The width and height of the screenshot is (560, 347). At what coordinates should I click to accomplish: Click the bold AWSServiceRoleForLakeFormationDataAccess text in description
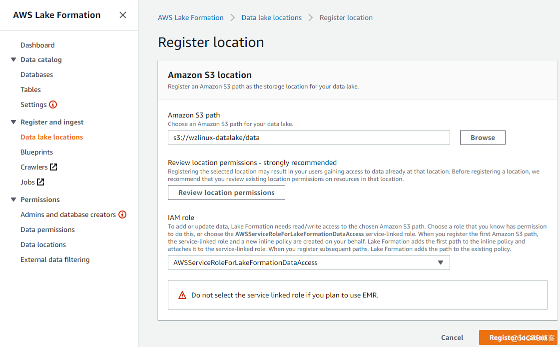[x=299, y=234]
